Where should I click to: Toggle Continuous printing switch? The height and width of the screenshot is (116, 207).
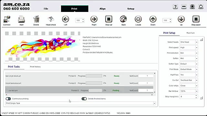8,99
